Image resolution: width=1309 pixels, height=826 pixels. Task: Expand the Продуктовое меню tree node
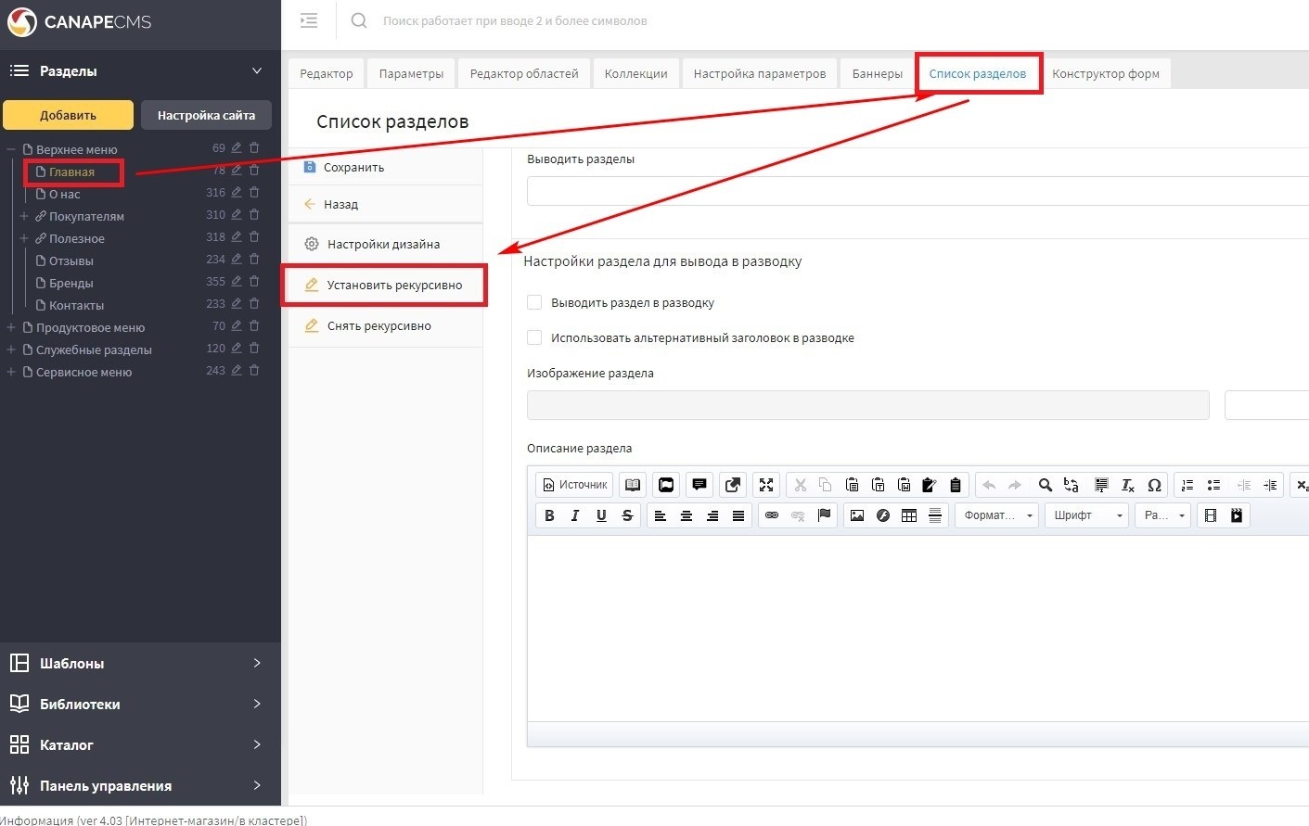11,327
